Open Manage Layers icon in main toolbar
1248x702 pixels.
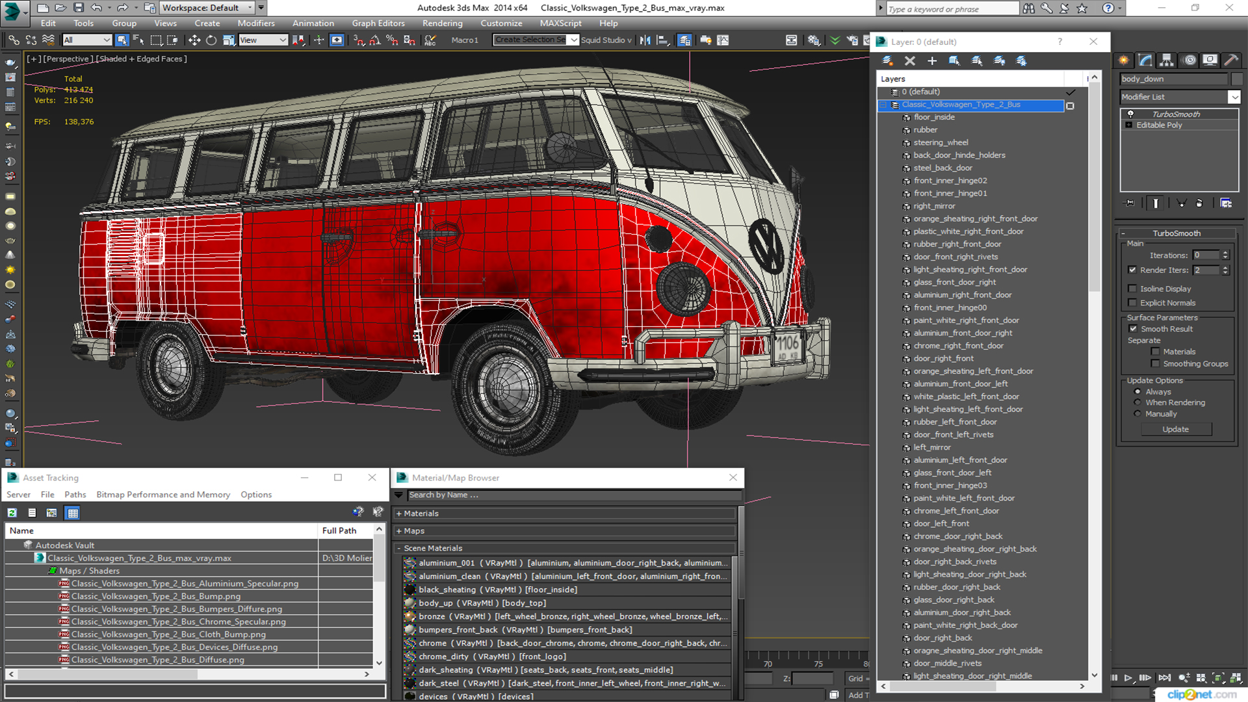pyautogui.click(x=684, y=40)
